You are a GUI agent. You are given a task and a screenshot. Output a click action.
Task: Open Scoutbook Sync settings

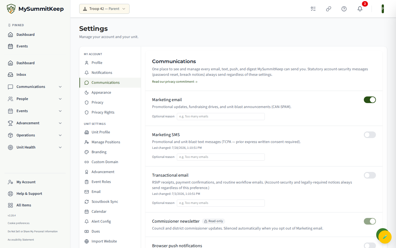pyautogui.click(x=110, y=201)
